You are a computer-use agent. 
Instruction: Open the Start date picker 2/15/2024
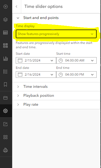pos(36,60)
